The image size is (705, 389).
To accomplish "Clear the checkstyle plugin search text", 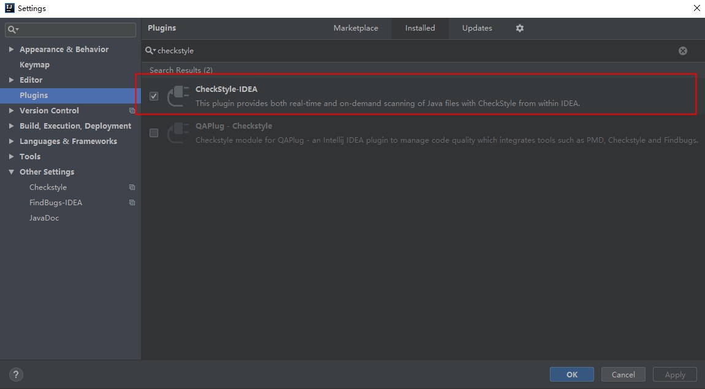I will (682, 51).
